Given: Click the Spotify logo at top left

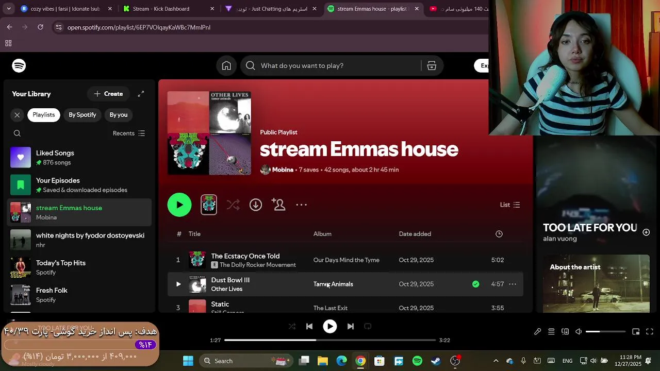Looking at the screenshot, I should click(19, 65).
